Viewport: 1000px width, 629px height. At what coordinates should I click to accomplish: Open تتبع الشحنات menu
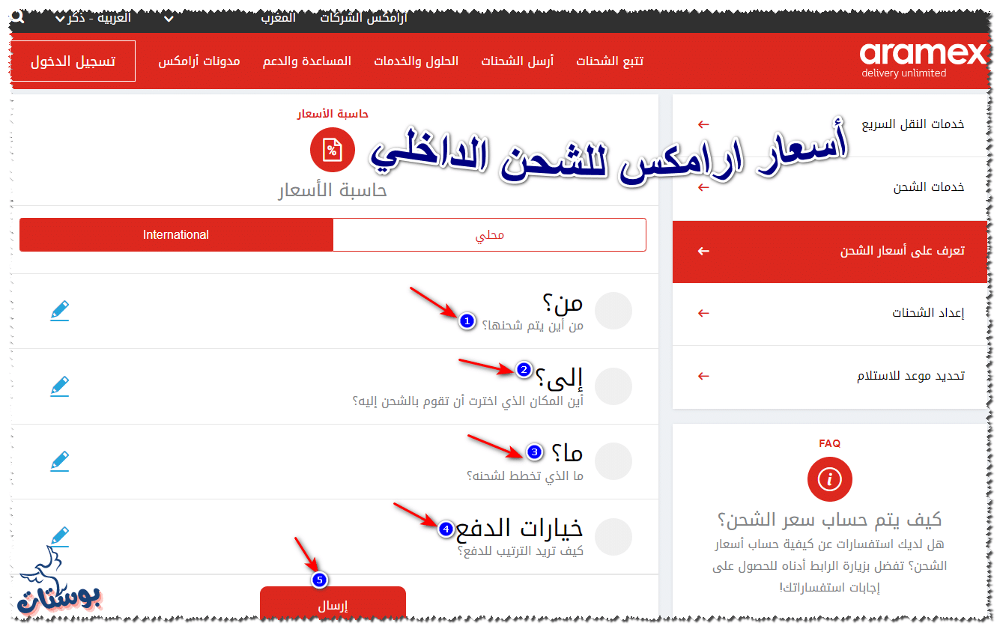coord(610,61)
